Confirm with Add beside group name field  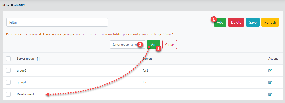point(154,45)
